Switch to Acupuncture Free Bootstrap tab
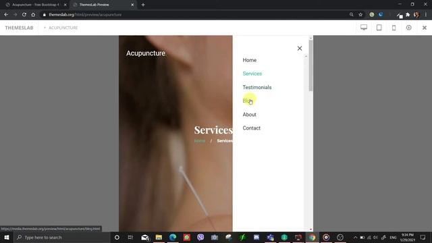This screenshot has width=432, height=243. click(x=35, y=5)
